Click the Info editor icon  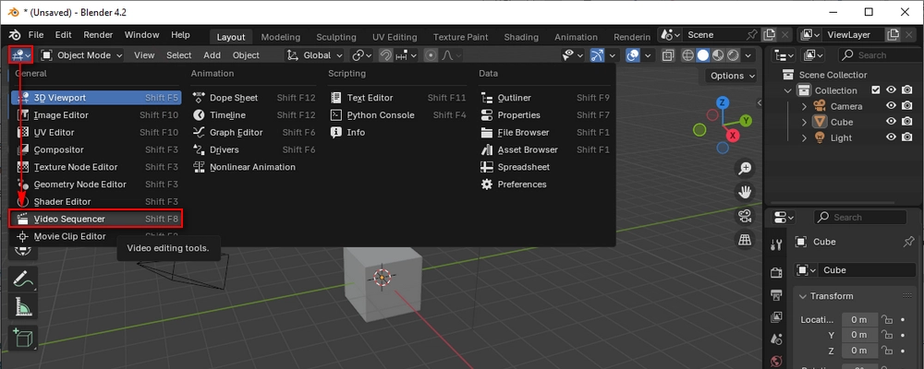pos(336,133)
